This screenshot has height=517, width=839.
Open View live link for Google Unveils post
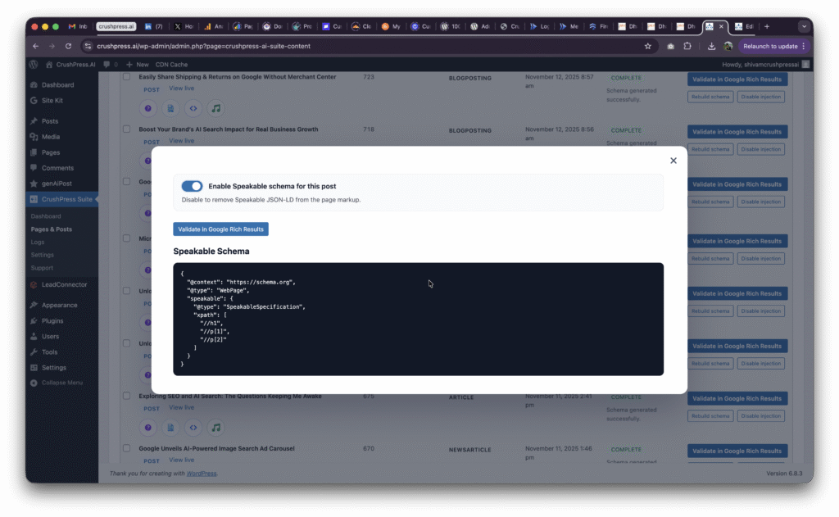181,460
